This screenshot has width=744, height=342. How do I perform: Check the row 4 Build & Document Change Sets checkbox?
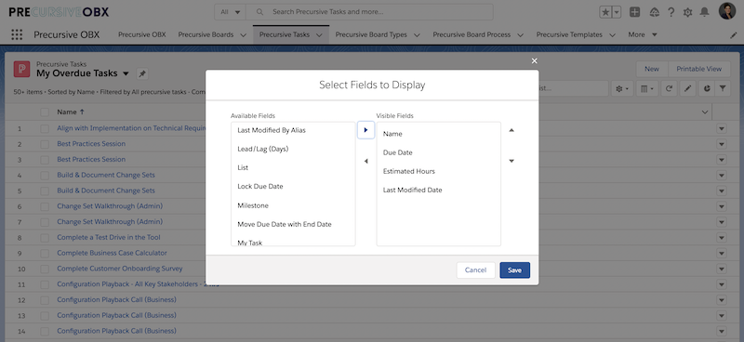click(x=45, y=176)
